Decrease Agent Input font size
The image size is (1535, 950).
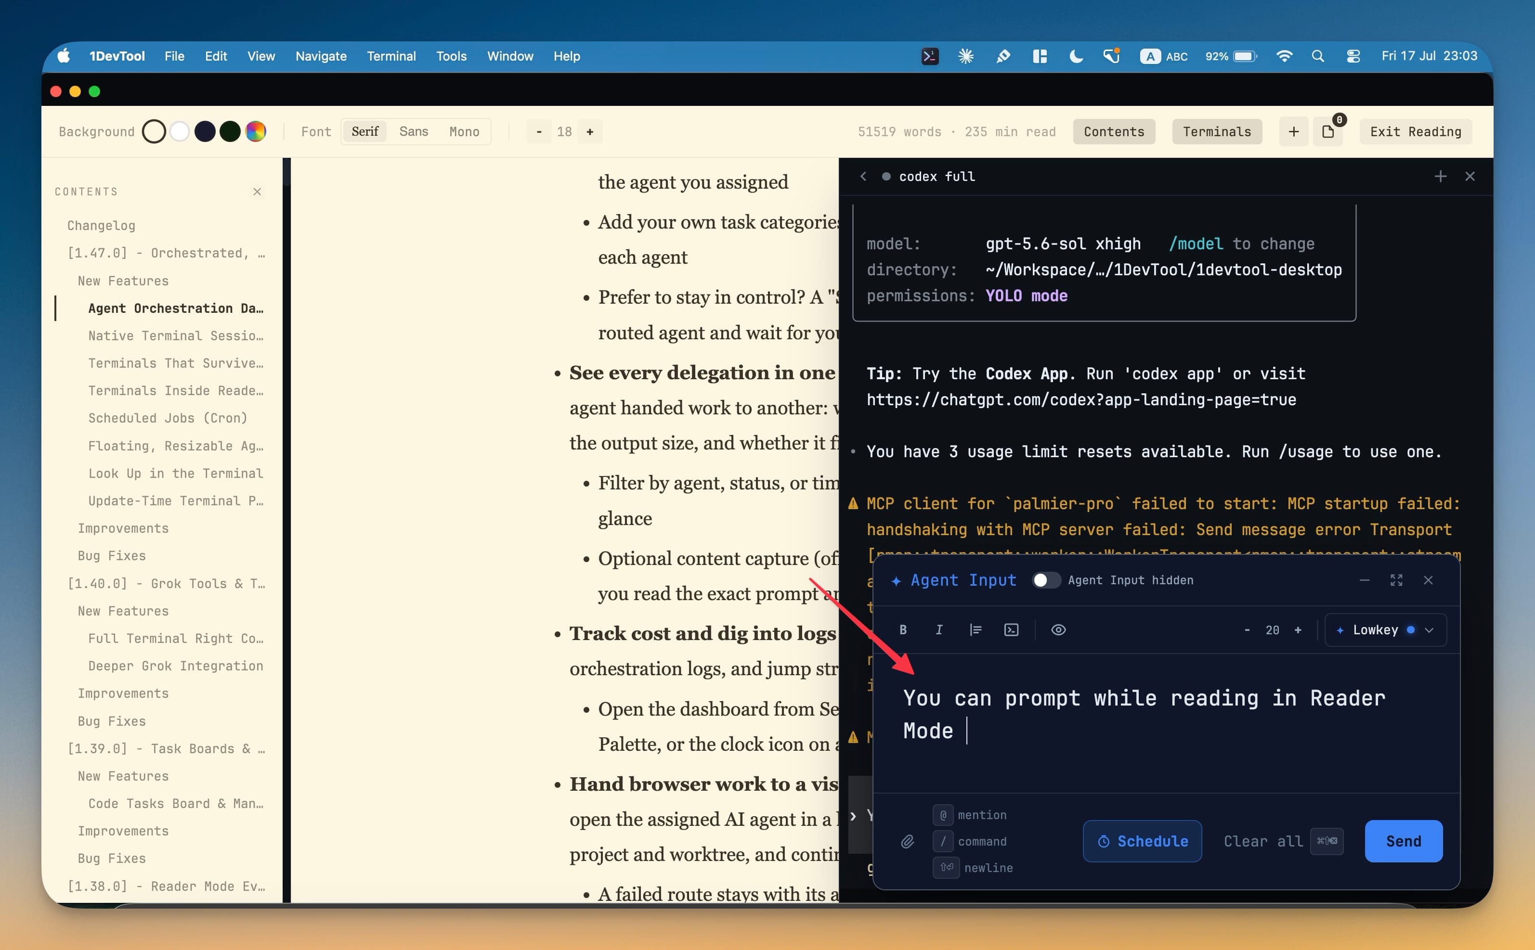(1247, 629)
